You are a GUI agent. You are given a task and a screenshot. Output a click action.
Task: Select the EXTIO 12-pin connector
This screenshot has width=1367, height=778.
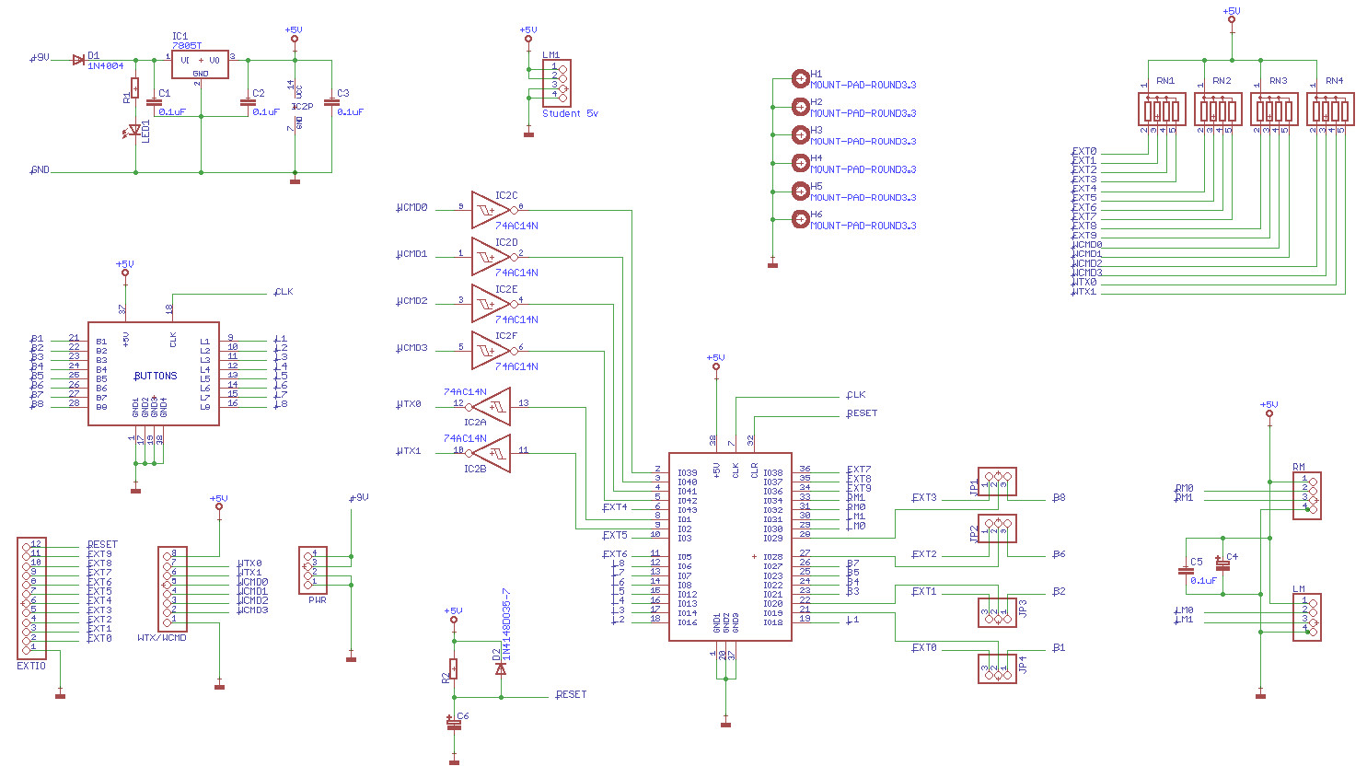tap(31, 598)
